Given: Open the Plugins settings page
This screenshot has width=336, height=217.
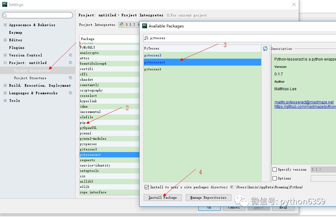Looking at the screenshot, I should click(x=16, y=48).
